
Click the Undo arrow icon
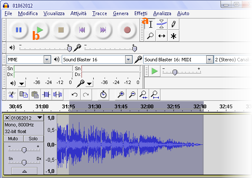(75, 95)
